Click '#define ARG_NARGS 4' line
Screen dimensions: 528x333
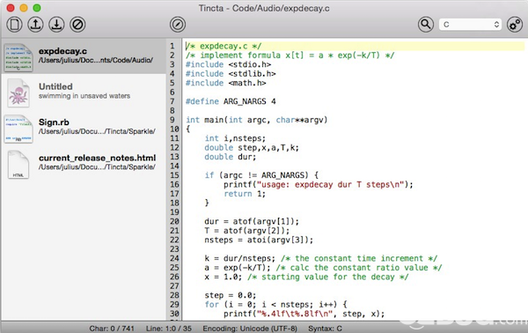[x=231, y=101]
